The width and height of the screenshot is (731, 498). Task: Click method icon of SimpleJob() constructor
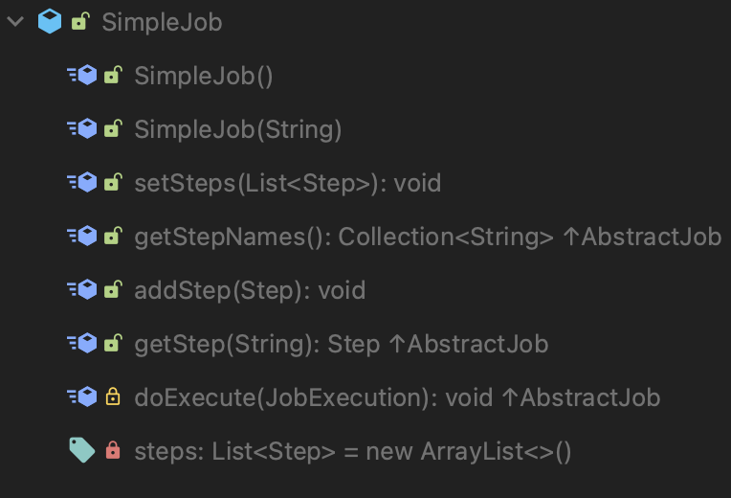click(82, 75)
